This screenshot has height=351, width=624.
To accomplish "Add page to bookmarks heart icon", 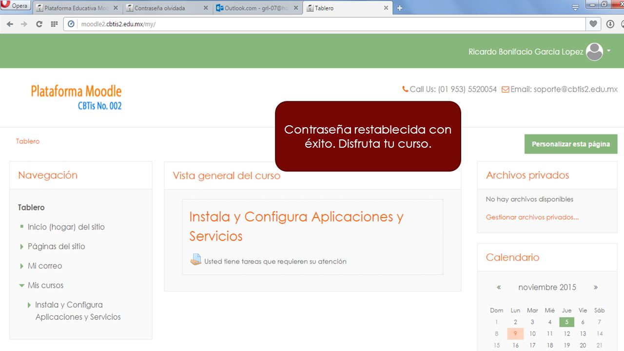I will point(593,24).
